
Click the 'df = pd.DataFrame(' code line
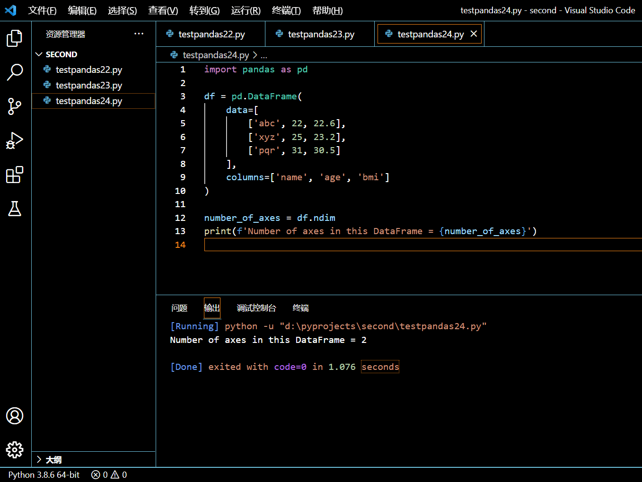[x=253, y=96]
